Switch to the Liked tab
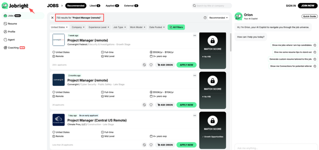Screen dimensions: 319x150 95,6
